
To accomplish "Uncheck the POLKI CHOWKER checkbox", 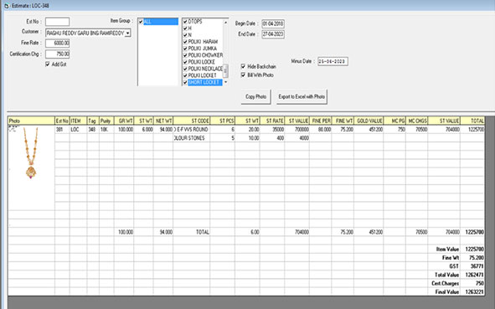I will pyautogui.click(x=185, y=55).
